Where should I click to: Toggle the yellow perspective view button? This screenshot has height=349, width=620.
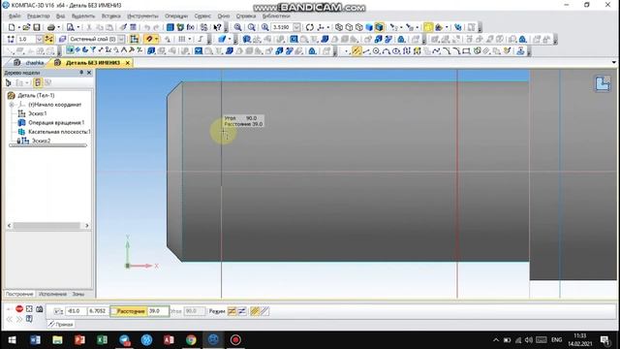[x=428, y=27]
